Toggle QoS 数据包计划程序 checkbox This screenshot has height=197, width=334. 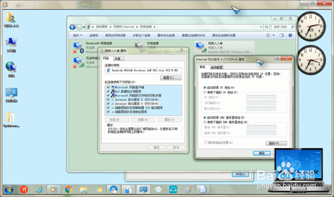coord(108,91)
